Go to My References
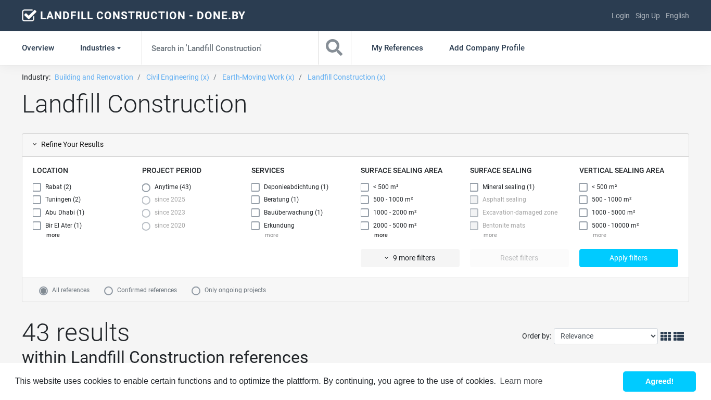The width and height of the screenshot is (711, 400). point(397,48)
